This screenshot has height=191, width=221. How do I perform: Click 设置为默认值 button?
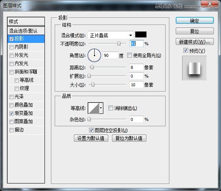tap(91, 138)
